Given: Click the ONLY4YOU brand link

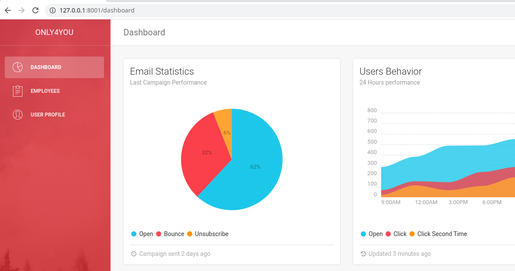Looking at the screenshot, I should click(54, 32).
